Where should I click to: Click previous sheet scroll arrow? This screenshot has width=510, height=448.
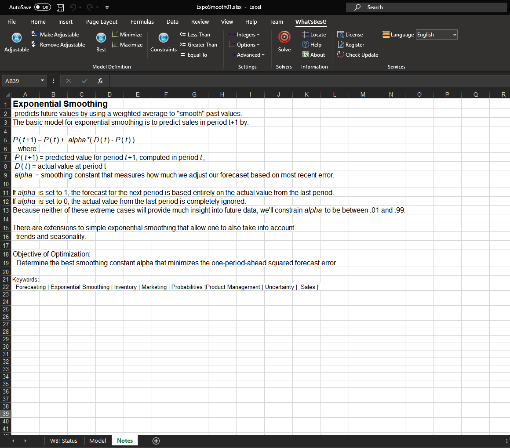click(13, 441)
